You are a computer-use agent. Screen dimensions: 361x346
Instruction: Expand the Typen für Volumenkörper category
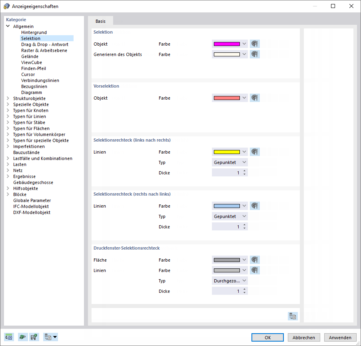[x=8, y=134]
